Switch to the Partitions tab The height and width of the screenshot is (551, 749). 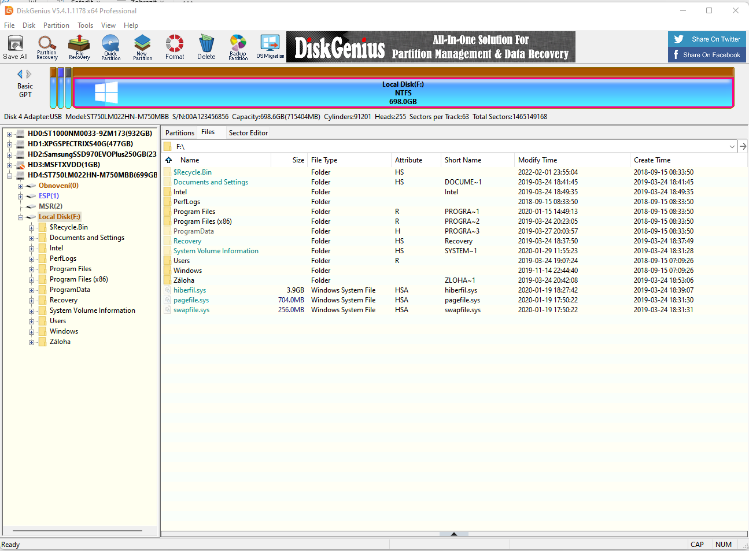(x=179, y=133)
